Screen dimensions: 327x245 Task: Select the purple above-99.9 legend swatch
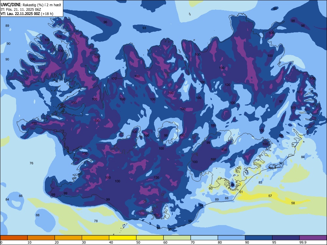(313, 238)
